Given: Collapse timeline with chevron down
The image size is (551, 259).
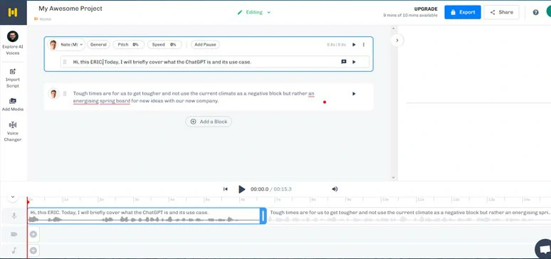Looking at the screenshot, I should (13, 197).
